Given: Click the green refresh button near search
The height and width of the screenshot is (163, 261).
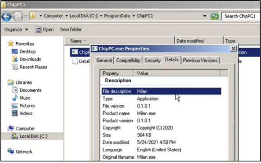Looking at the screenshot, I should pyautogui.click(x=215, y=16).
